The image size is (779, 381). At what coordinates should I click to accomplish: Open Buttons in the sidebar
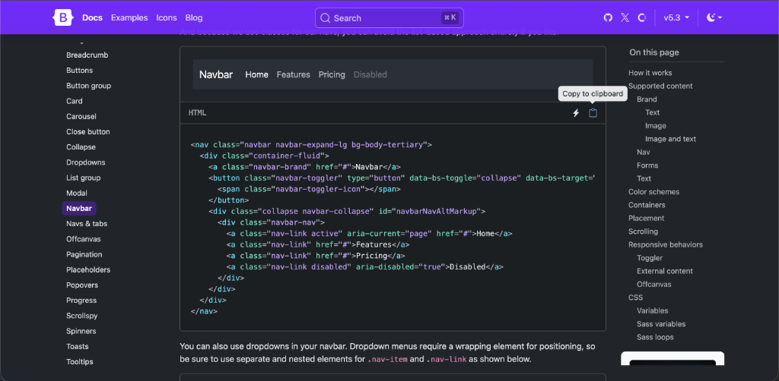click(x=79, y=71)
